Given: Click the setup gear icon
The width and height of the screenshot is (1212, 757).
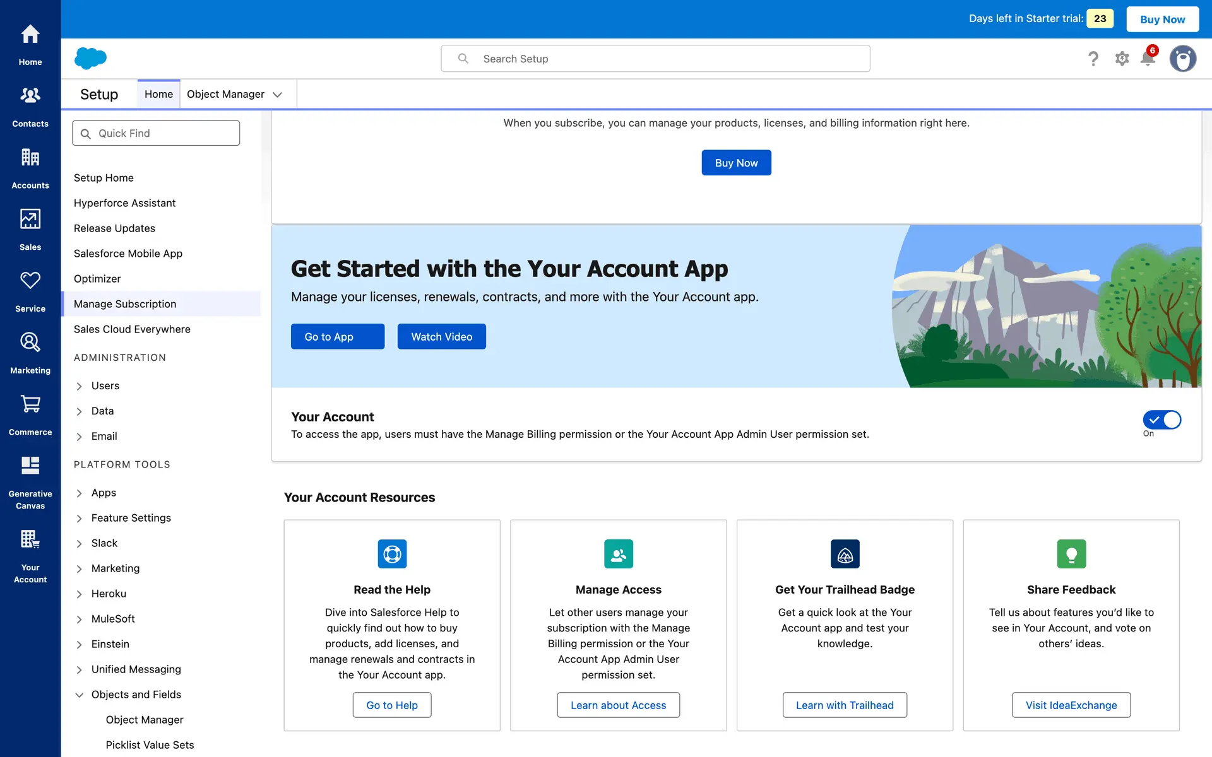Looking at the screenshot, I should point(1122,59).
